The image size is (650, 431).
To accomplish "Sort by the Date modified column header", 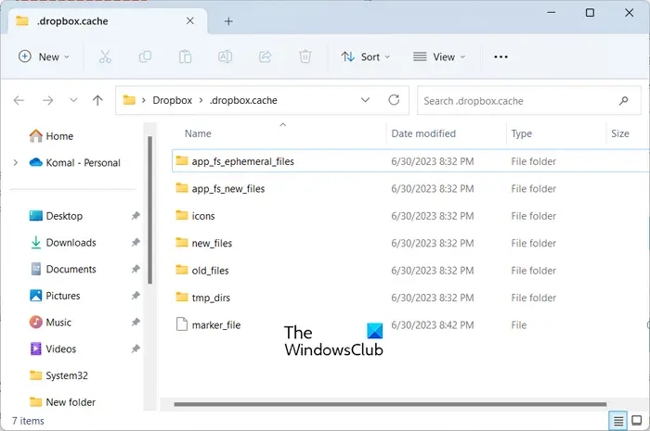I will pyautogui.click(x=446, y=133).
